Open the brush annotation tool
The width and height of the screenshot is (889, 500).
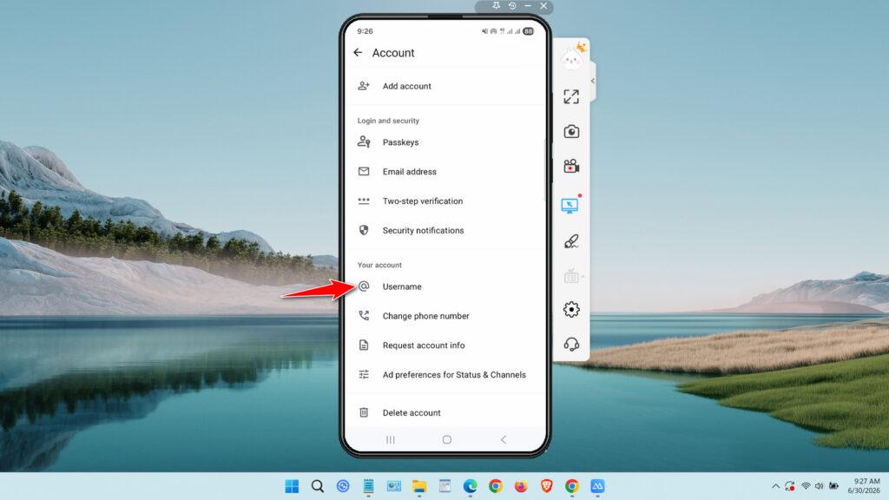coord(571,242)
